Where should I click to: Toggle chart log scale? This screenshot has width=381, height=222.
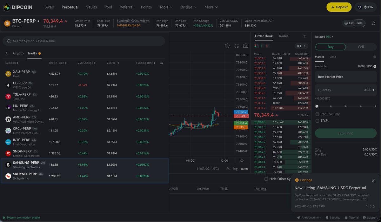click(235, 169)
